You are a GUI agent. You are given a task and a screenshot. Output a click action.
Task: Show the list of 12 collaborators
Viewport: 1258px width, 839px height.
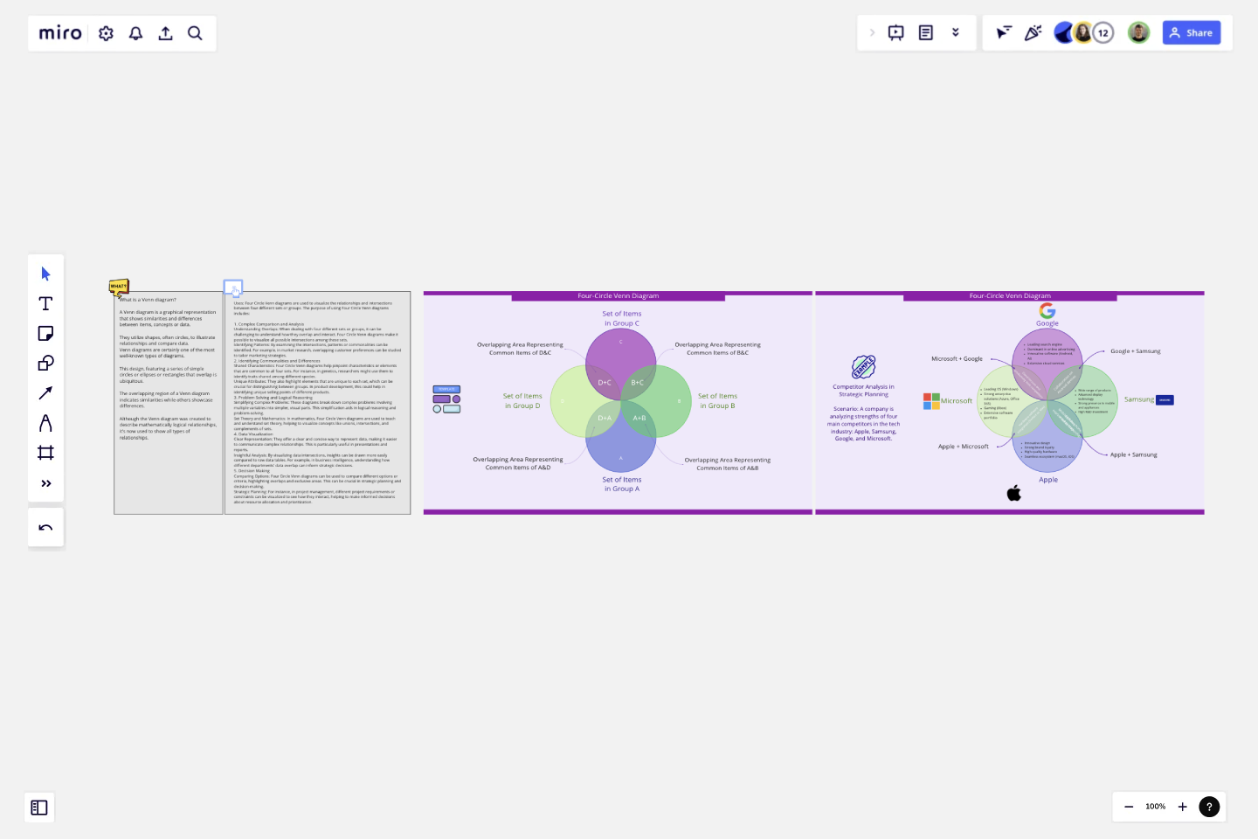pyautogui.click(x=1103, y=31)
